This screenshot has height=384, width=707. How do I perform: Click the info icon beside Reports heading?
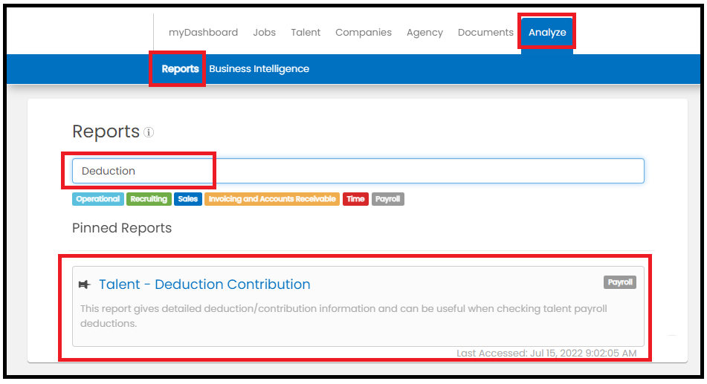149,132
